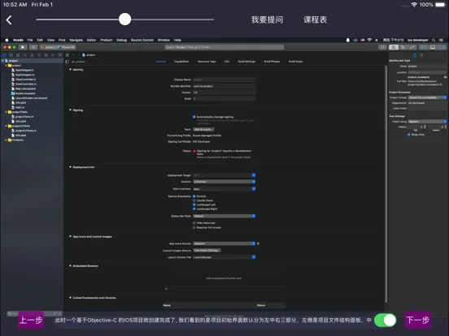Click the Add Account button for Team
The height and width of the screenshot is (336, 449).
coord(203,129)
